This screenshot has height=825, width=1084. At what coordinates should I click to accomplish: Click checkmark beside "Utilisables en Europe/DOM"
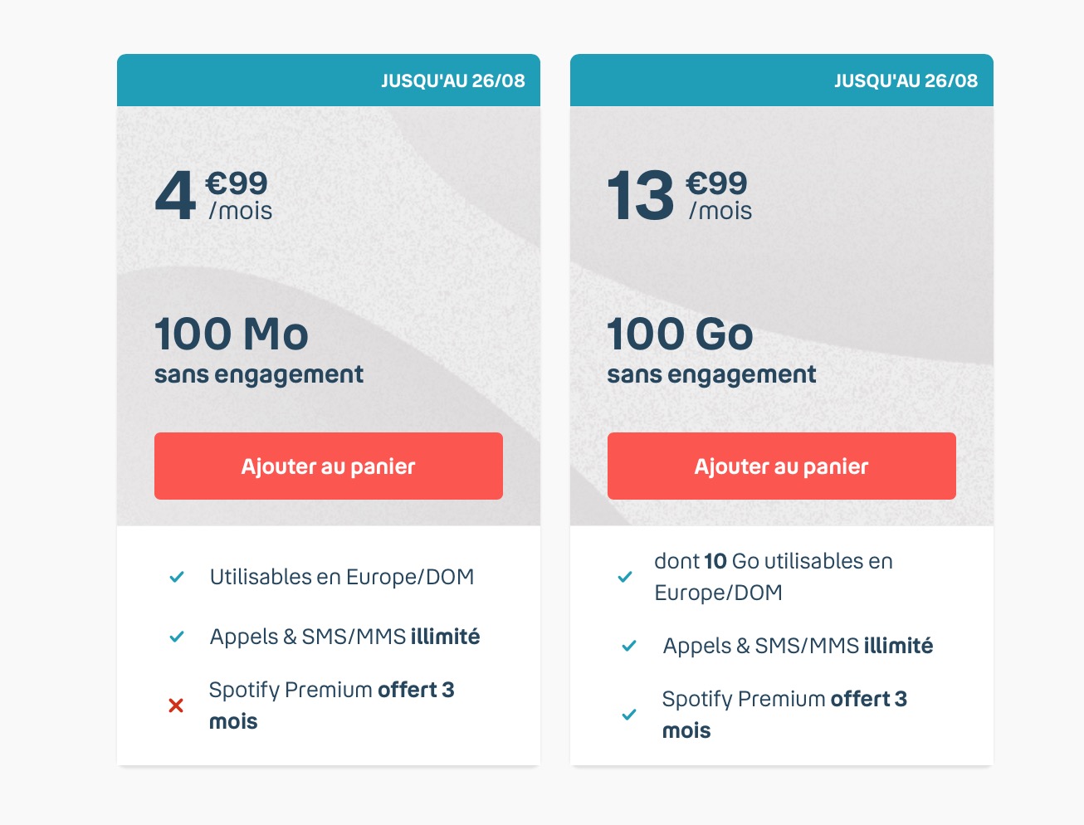177,577
